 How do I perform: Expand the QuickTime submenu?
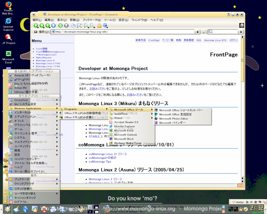point(132,114)
